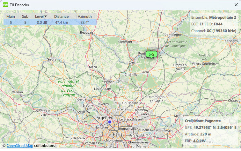Click the Poissy label on map
Screen dimensions: 241x151
[x=82, y=121]
